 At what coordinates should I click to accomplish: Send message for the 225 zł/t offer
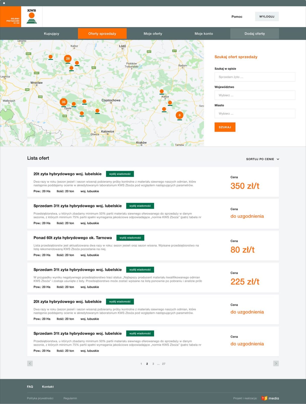tap(140, 270)
